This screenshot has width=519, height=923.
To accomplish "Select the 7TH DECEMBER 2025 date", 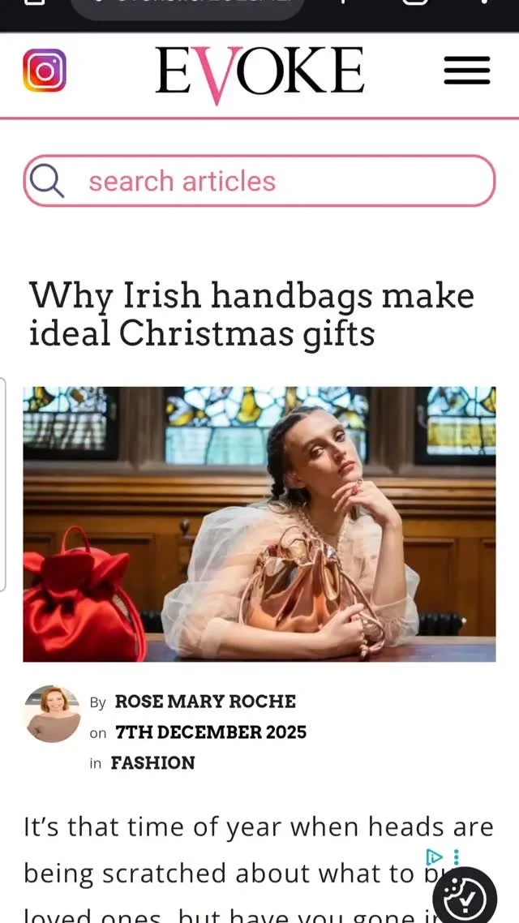I will 211,732.
